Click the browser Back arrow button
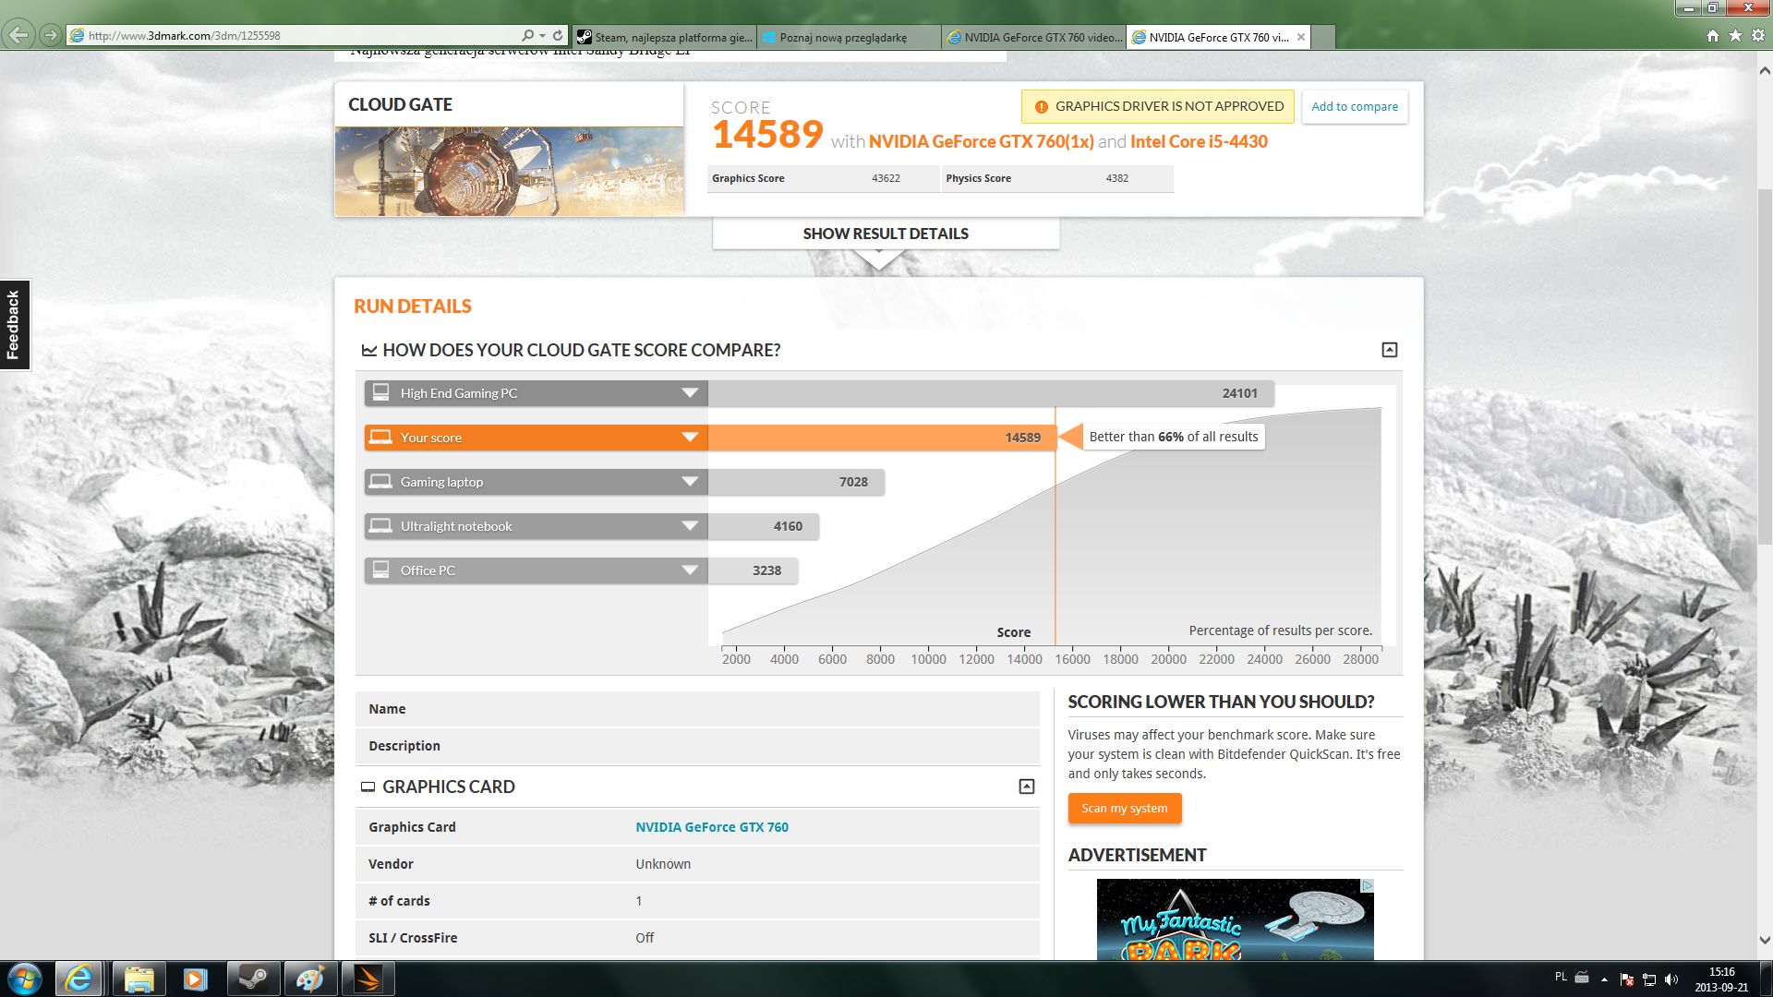1773x997 pixels. click(18, 35)
